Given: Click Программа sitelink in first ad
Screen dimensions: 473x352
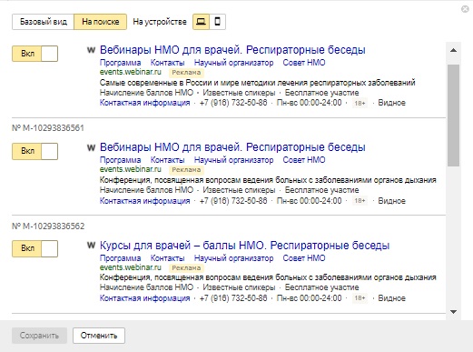Looking at the screenshot, I should point(120,63).
